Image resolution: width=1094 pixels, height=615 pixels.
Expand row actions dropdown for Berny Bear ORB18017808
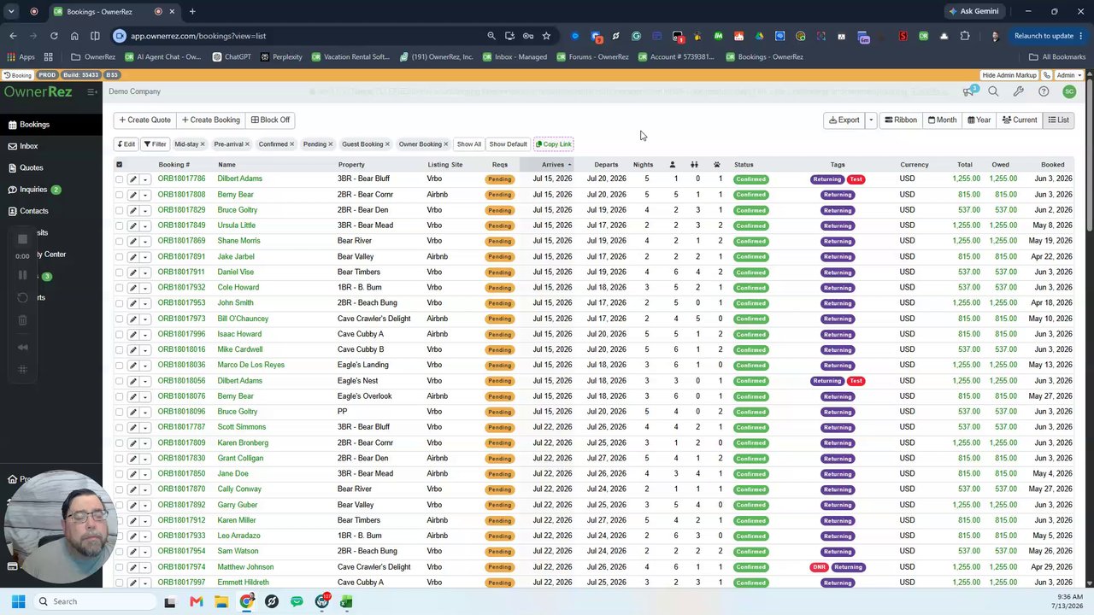(145, 195)
